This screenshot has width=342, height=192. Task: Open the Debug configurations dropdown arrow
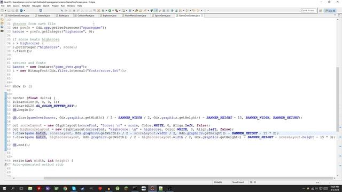106,11
